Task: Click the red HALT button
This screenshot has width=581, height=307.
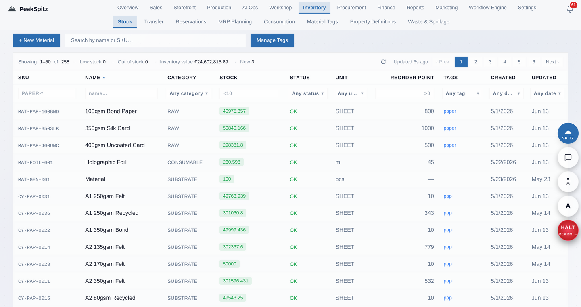Action: (568, 230)
